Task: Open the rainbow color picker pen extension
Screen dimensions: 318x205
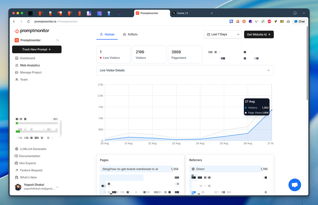Action: click(276, 22)
